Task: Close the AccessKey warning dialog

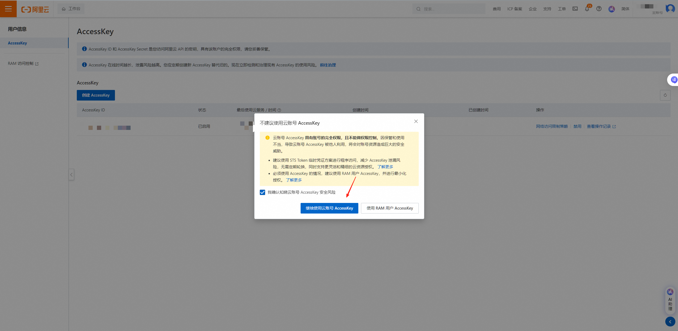Action: [x=416, y=121]
